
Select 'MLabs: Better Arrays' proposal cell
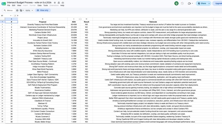click(x=43, y=122)
